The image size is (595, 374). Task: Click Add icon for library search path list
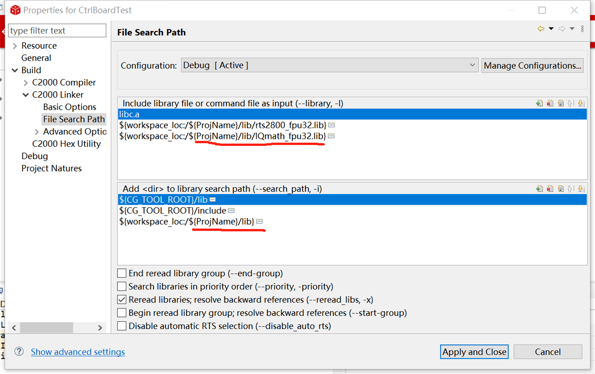tap(540, 189)
